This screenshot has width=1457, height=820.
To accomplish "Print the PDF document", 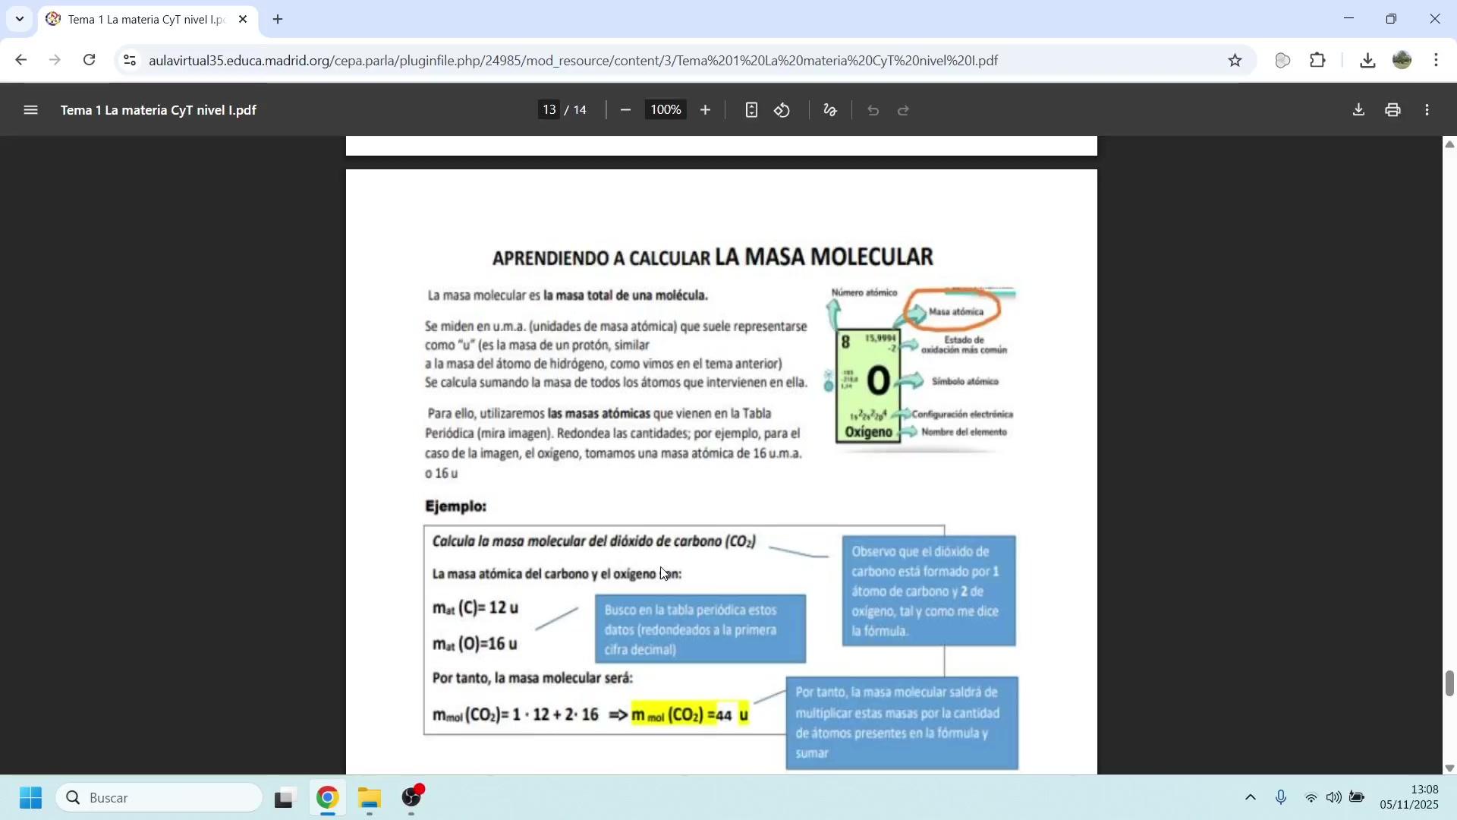I will (1392, 110).
